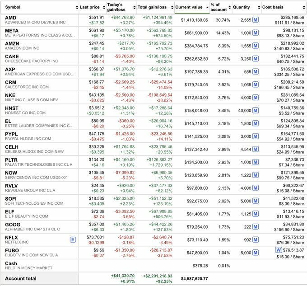Click Cash held in money market row
Image resolution: width=307 pixels, height=286 pixels.
153,266
